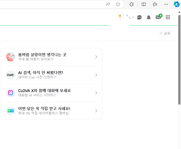Screen dimensions: 181x149
Task: Open chevron on 봄바람 살랑이면 생각나는 곳 row
Action: coord(96,57)
